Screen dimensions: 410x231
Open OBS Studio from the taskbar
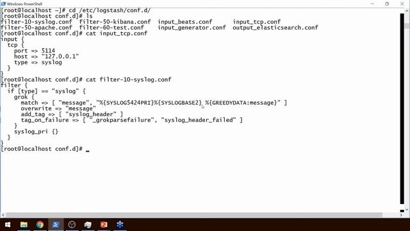[x=72, y=225]
